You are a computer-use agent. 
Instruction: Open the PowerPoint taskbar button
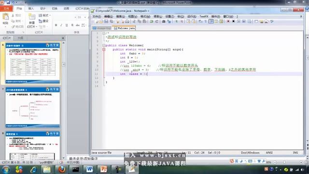(104, 170)
